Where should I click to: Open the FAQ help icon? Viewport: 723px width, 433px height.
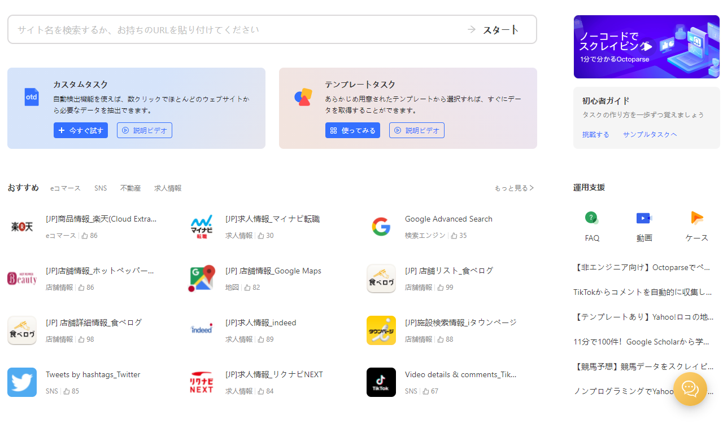click(x=591, y=218)
